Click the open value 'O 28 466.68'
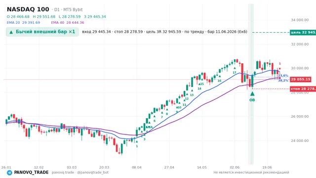Viewport: 316px width, 178px height. [x=18, y=16]
